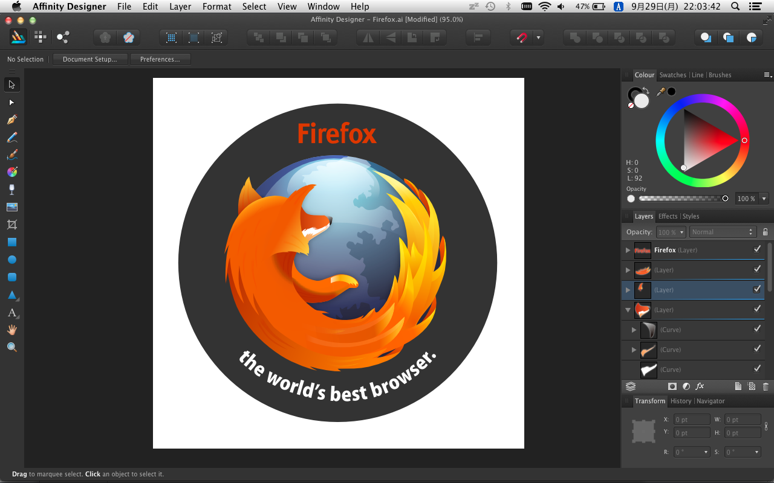This screenshot has width=774, height=483.
Task: Switch to the History tab
Action: coord(680,401)
